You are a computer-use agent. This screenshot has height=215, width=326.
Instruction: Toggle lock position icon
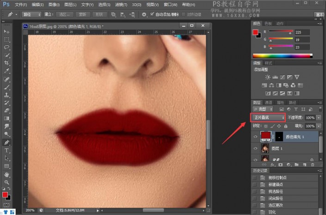(x=279, y=126)
